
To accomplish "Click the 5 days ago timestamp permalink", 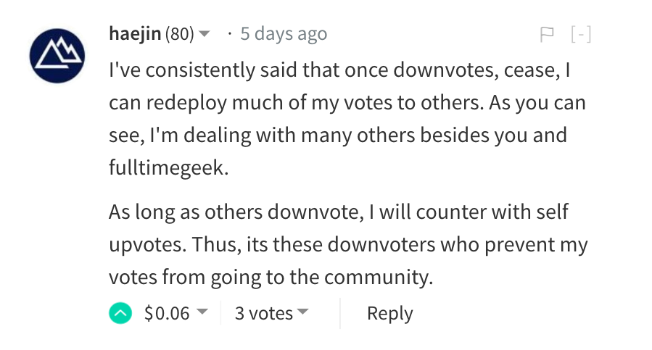I will [284, 33].
